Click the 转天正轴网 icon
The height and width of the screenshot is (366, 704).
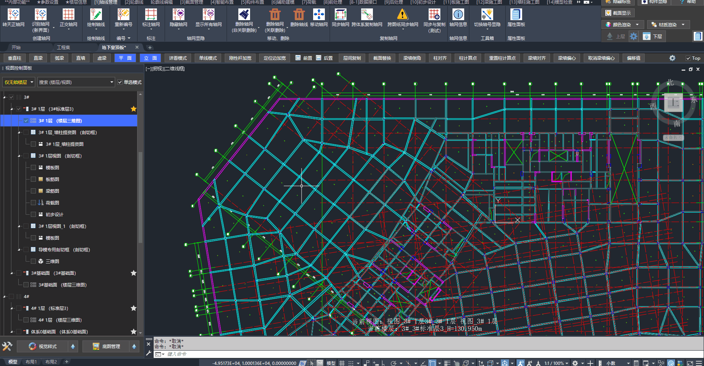[14, 15]
